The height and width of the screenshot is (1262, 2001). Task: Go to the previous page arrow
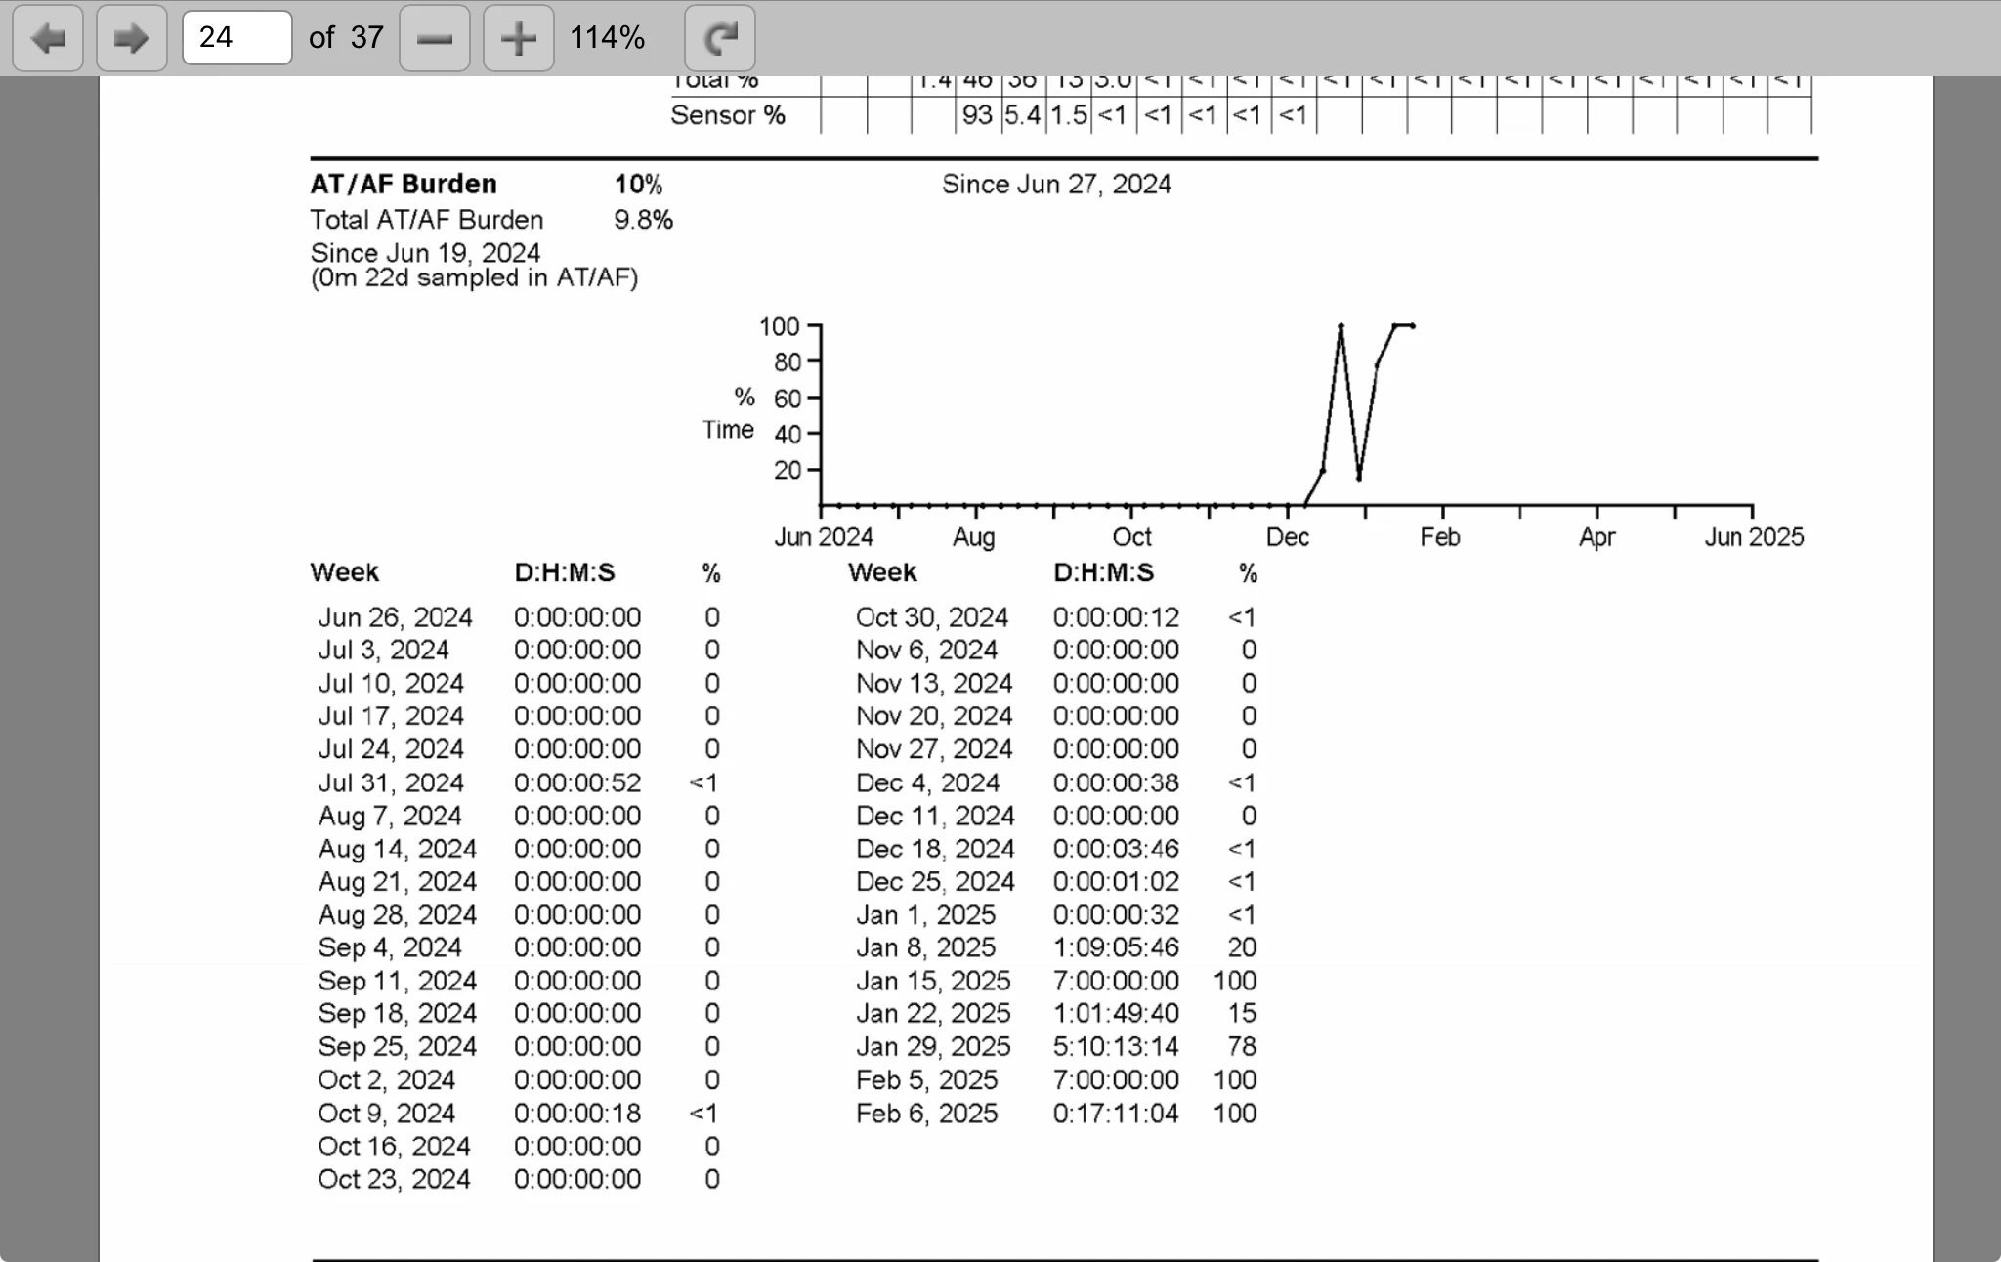(47, 37)
